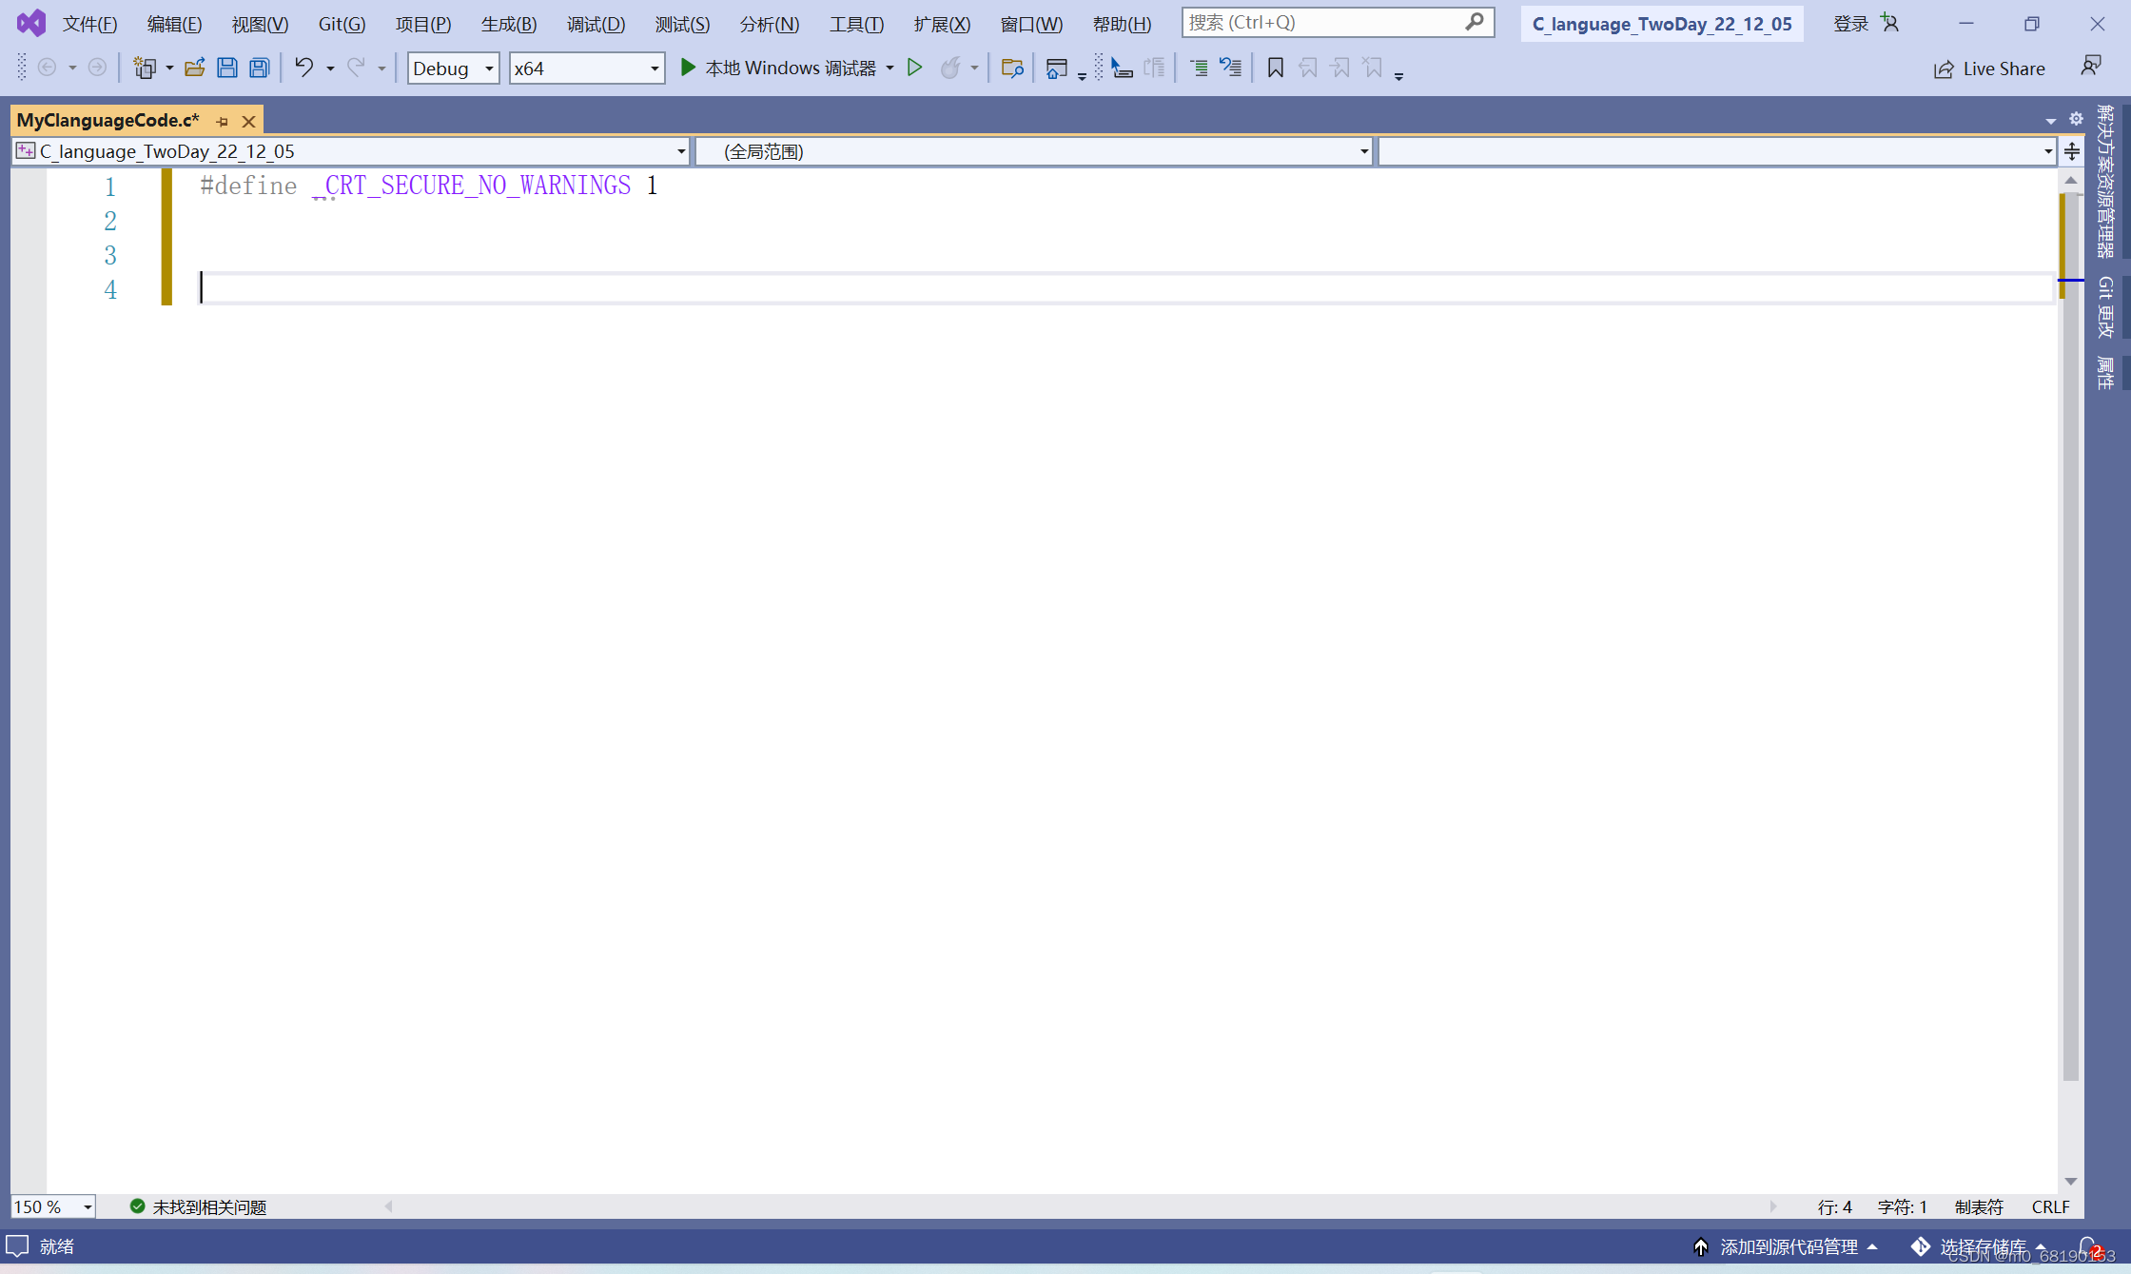Click the Visual Studio logo icon
Viewport: 2131px width, 1274px height.
coord(30,23)
